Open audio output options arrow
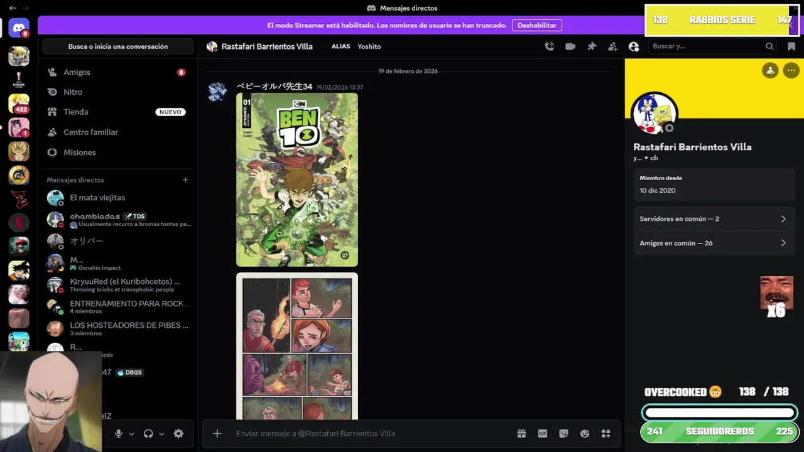This screenshot has width=804, height=452. 161,434
